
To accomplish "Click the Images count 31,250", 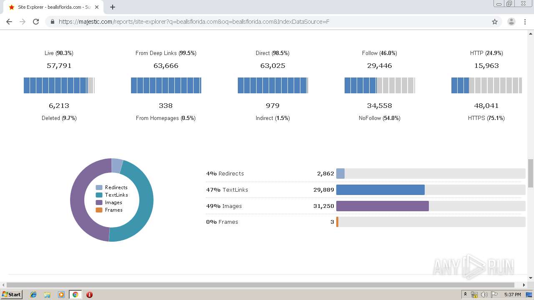I will click(x=324, y=206).
